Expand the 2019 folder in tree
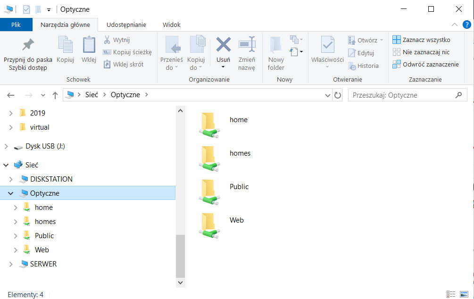 (x=11, y=113)
